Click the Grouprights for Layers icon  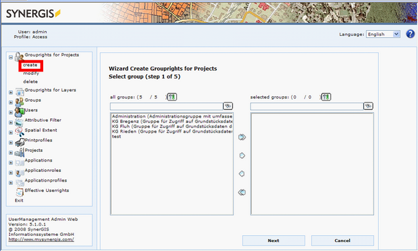click(19, 92)
